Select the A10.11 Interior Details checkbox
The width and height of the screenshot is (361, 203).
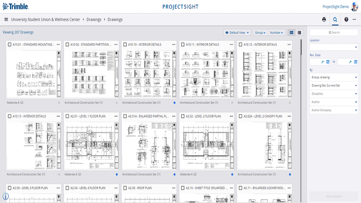click(183, 45)
